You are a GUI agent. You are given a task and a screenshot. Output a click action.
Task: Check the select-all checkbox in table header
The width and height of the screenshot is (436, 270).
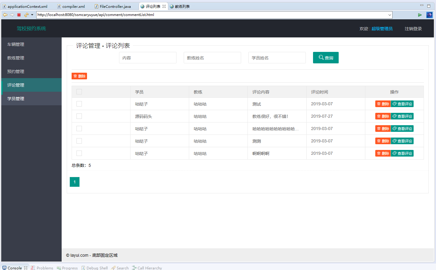79,91
